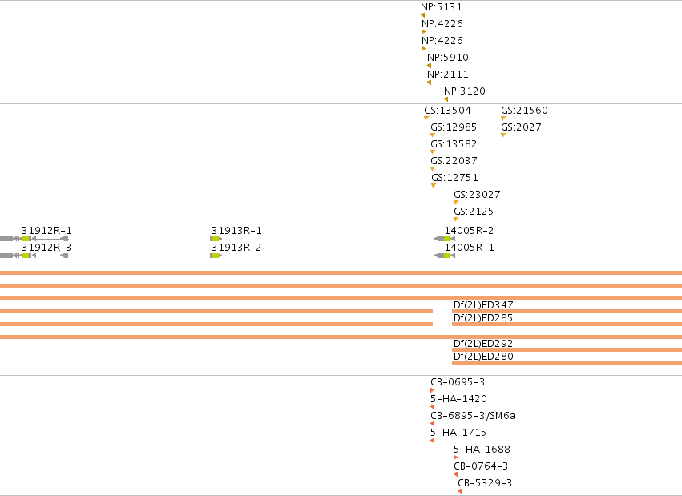Select the Df(2L)ED285 label
682x496 pixels.
coord(483,318)
